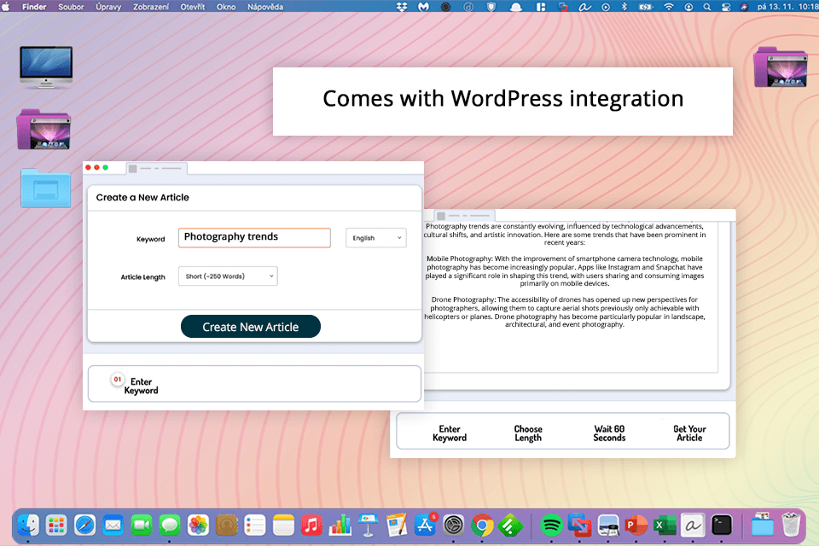Open Finder from the Dock

(x=28, y=526)
